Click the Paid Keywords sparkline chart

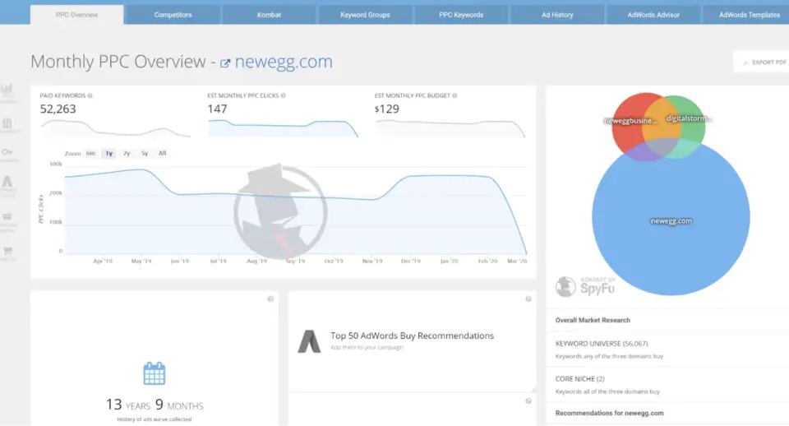[x=116, y=128]
